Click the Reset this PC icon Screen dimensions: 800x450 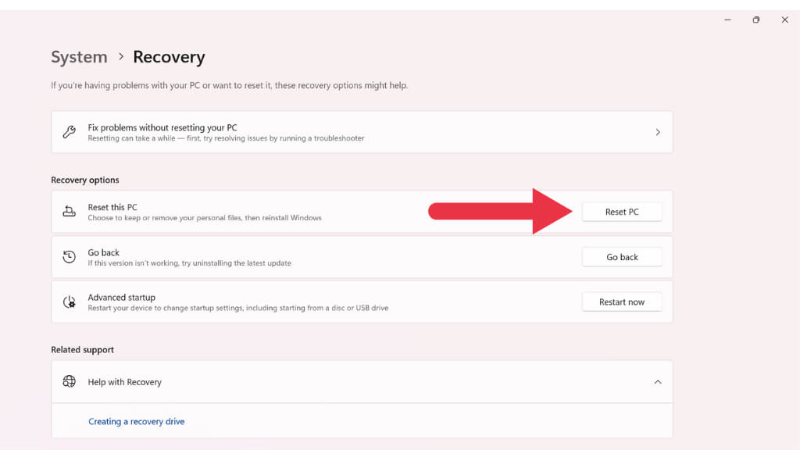point(70,212)
